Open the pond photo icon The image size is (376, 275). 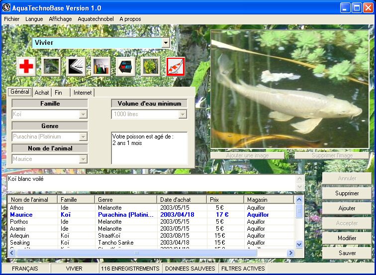coord(51,66)
